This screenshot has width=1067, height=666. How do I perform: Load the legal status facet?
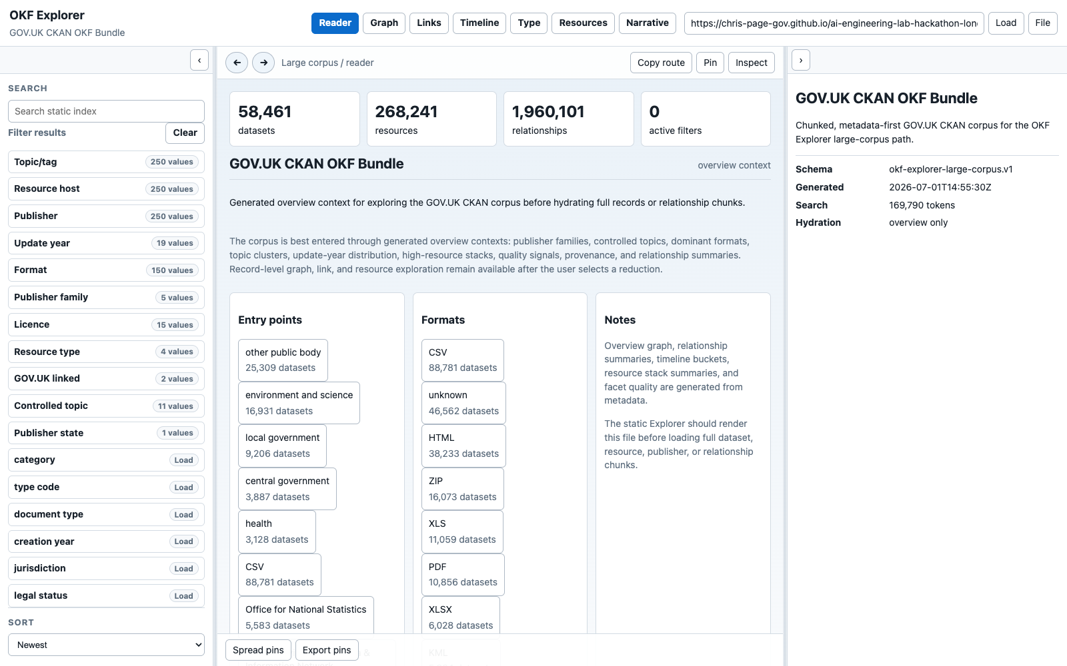click(183, 596)
